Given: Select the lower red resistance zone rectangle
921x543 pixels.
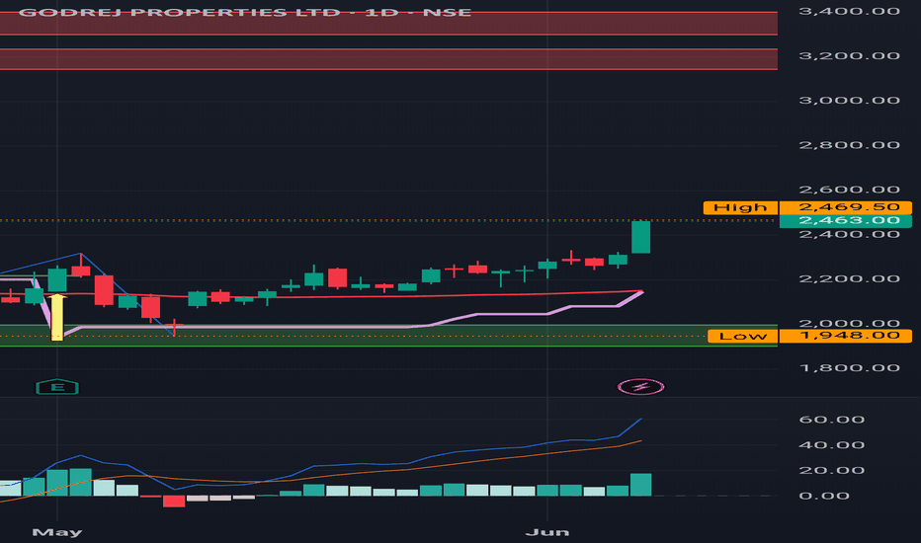Looking at the screenshot, I should [388, 59].
